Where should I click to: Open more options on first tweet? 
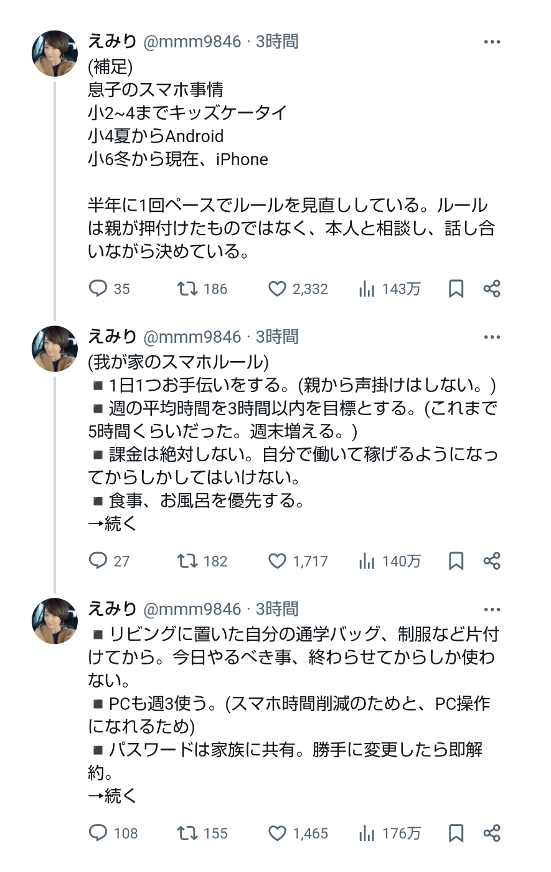[x=492, y=42]
